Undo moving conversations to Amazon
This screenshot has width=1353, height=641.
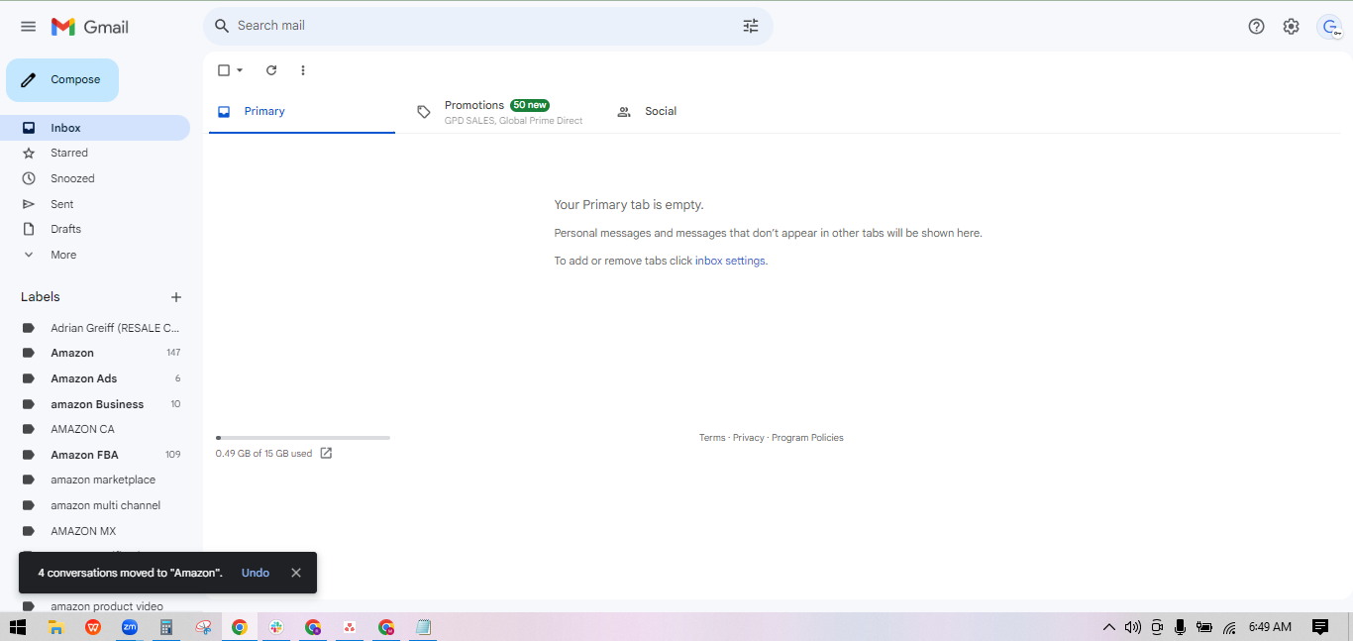pyautogui.click(x=256, y=573)
